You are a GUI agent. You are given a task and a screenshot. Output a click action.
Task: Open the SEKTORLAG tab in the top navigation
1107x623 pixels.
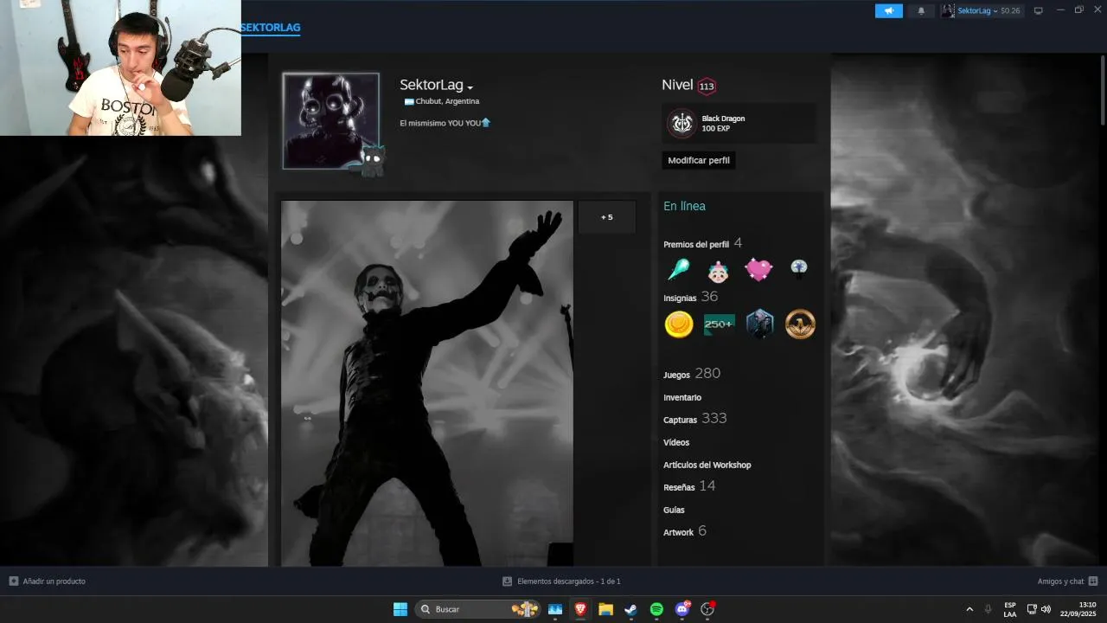270,28
